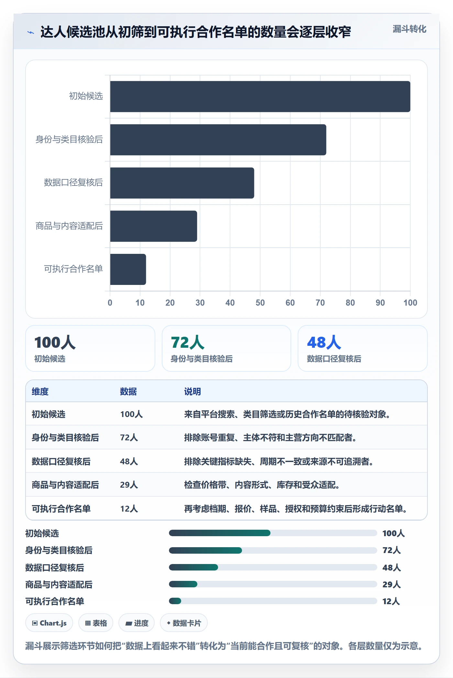Click description 检查价格带、内容形式、库存和受众适配
This screenshot has height=678, width=453.
click(262, 485)
